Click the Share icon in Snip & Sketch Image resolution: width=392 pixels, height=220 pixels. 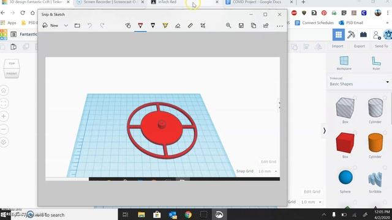click(266, 26)
